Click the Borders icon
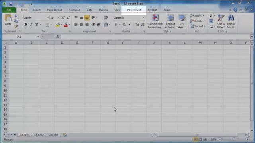255x143 pixels. tap(47, 25)
